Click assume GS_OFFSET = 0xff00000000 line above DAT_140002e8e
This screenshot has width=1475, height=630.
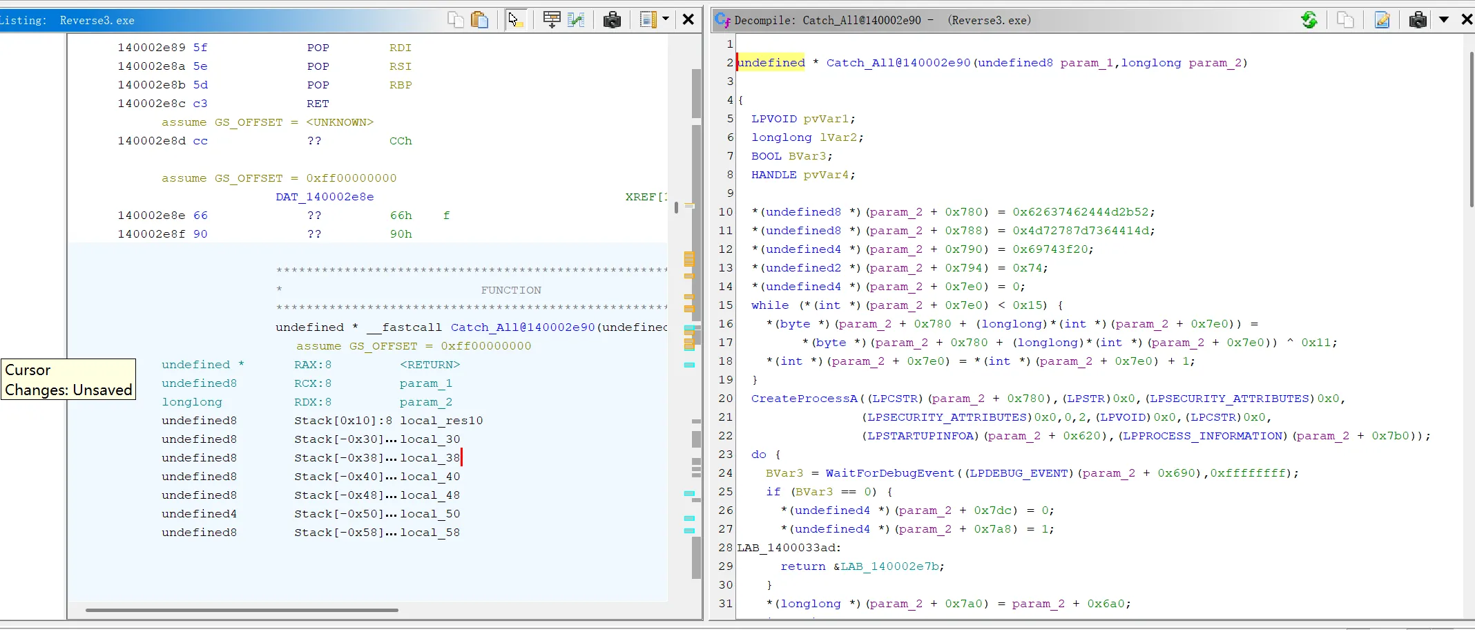click(279, 178)
